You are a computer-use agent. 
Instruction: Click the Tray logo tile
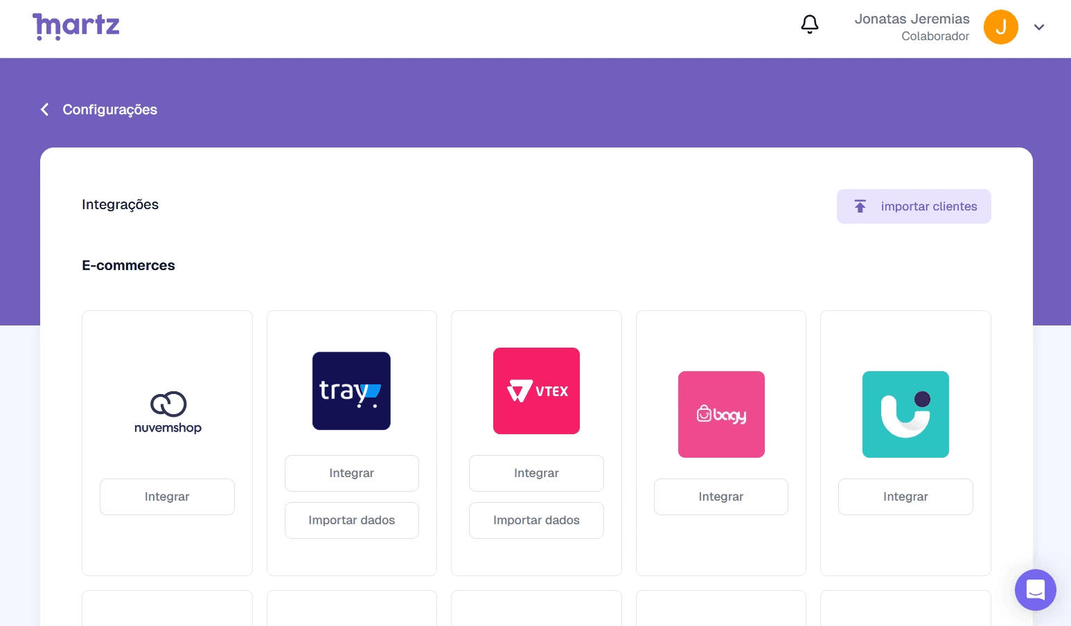[x=351, y=391]
